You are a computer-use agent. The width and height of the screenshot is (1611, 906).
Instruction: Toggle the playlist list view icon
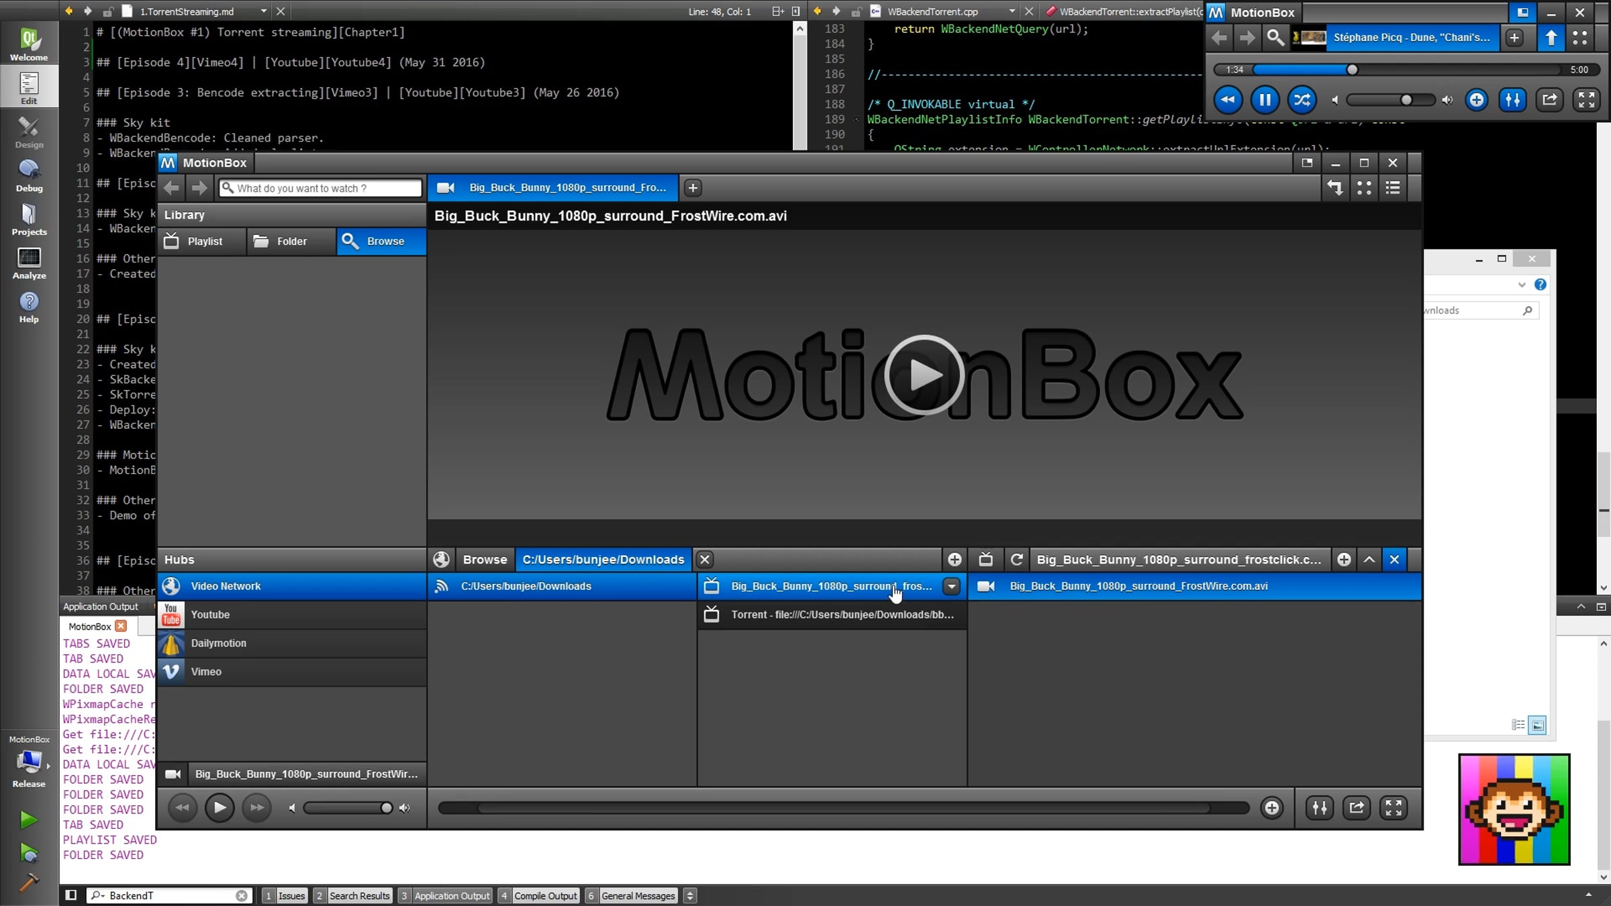click(x=1393, y=188)
